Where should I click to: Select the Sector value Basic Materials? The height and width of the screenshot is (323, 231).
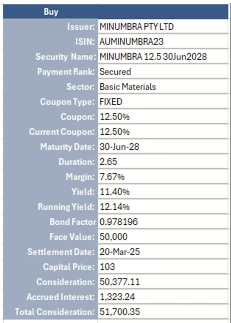[x=128, y=87]
